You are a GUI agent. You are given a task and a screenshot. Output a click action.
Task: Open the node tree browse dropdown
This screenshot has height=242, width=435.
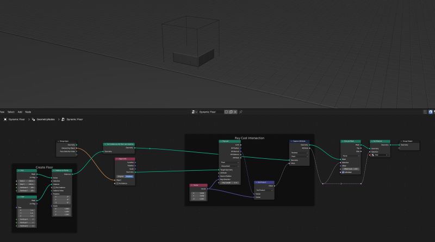[194, 112]
